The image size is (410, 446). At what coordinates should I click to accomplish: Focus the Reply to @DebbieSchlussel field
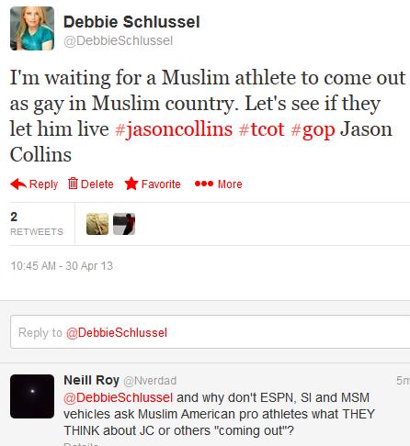pos(211,332)
